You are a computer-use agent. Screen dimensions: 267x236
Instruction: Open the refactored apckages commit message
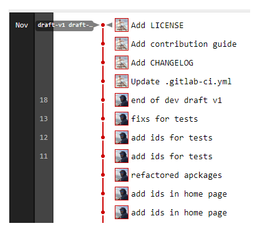pos(177,175)
